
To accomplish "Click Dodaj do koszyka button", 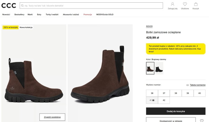I will 176,111.
